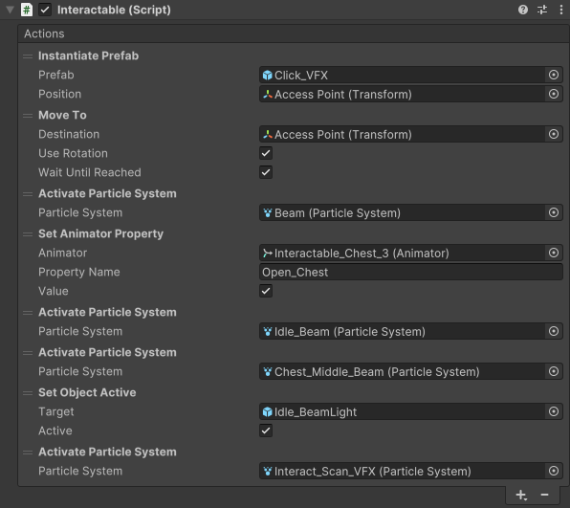The image size is (570, 508).
Task: Open object picker for Click_VFX prefab
Action: point(554,75)
